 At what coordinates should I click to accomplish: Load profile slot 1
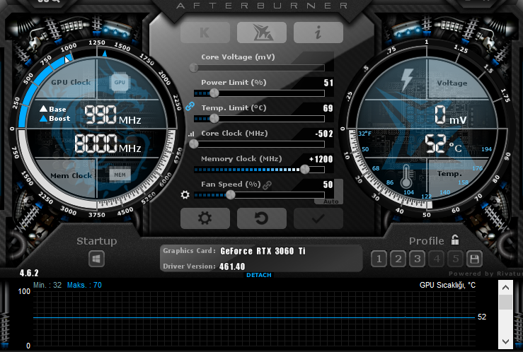click(x=379, y=259)
